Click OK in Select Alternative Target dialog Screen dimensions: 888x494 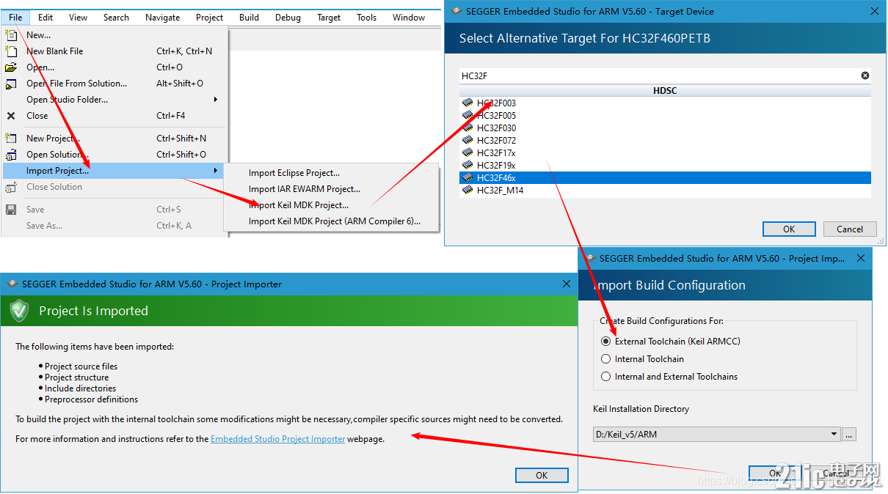tap(789, 229)
